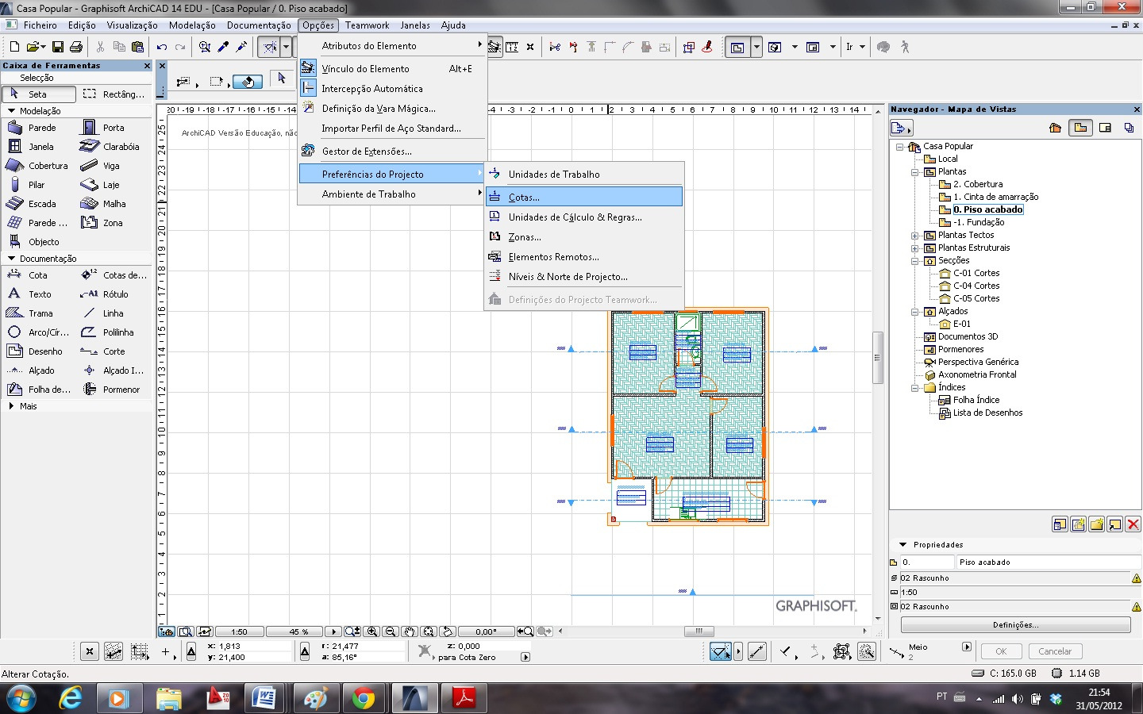Viewport: 1143px width, 714px height.
Task: Click the zoom in magnifier icon
Action: point(372,631)
